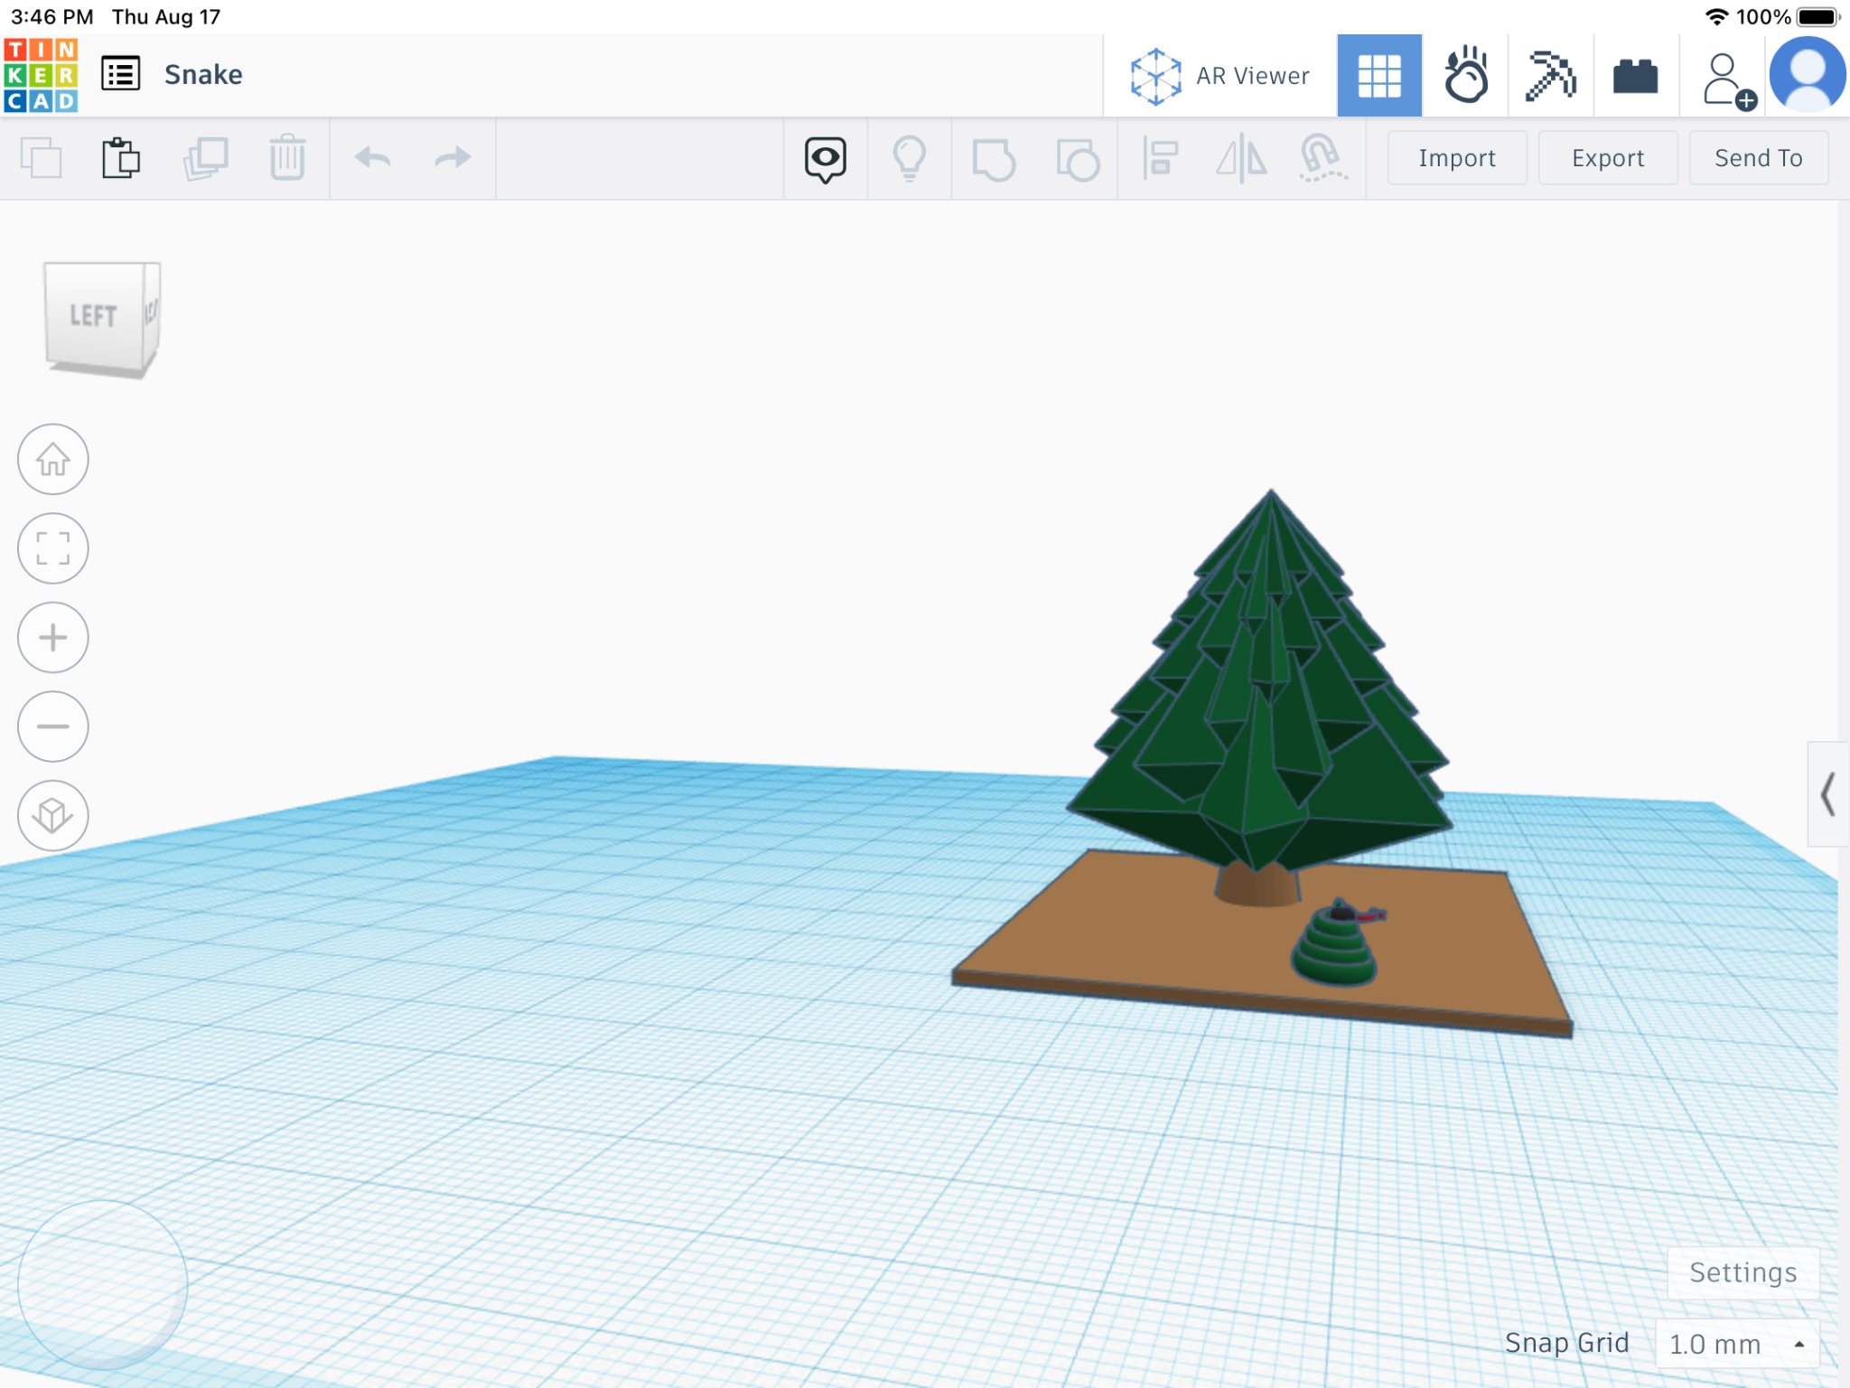Toggle perspective or orthographic view cube icon
This screenshot has width=1850, height=1388.
point(53,815)
